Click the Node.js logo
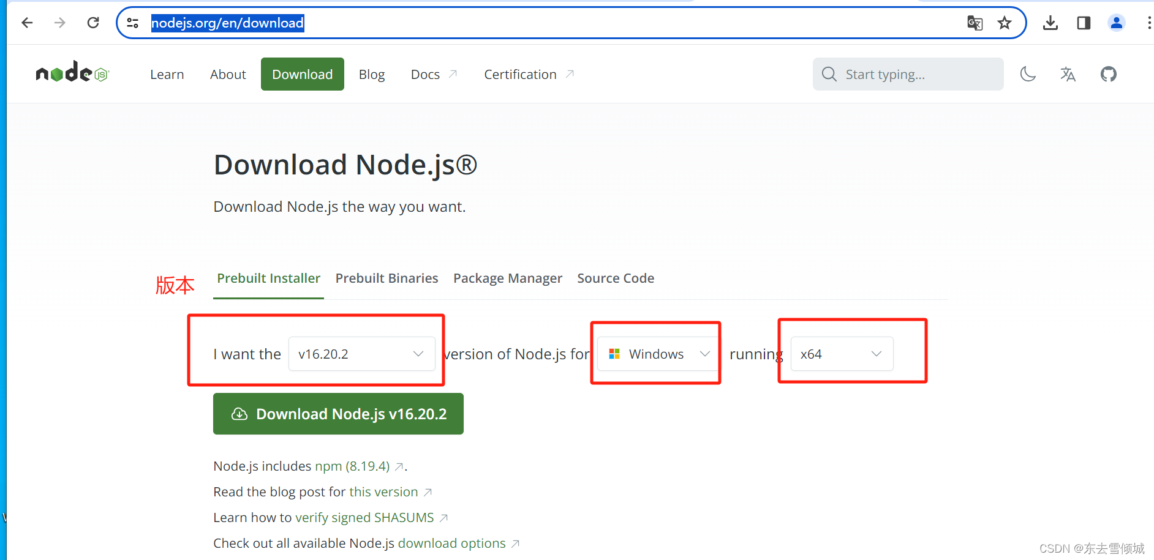Image resolution: width=1154 pixels, height=560 pixels. (72, 72)
